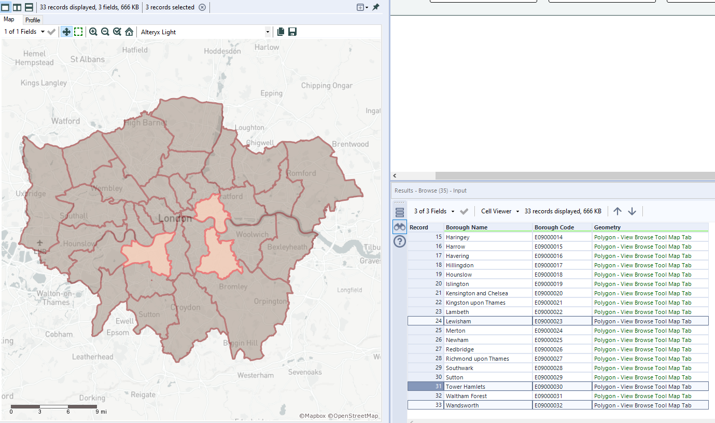Screen dimensions: 715x423
Task: Select the Map tab
Action: tap(9, 19)
